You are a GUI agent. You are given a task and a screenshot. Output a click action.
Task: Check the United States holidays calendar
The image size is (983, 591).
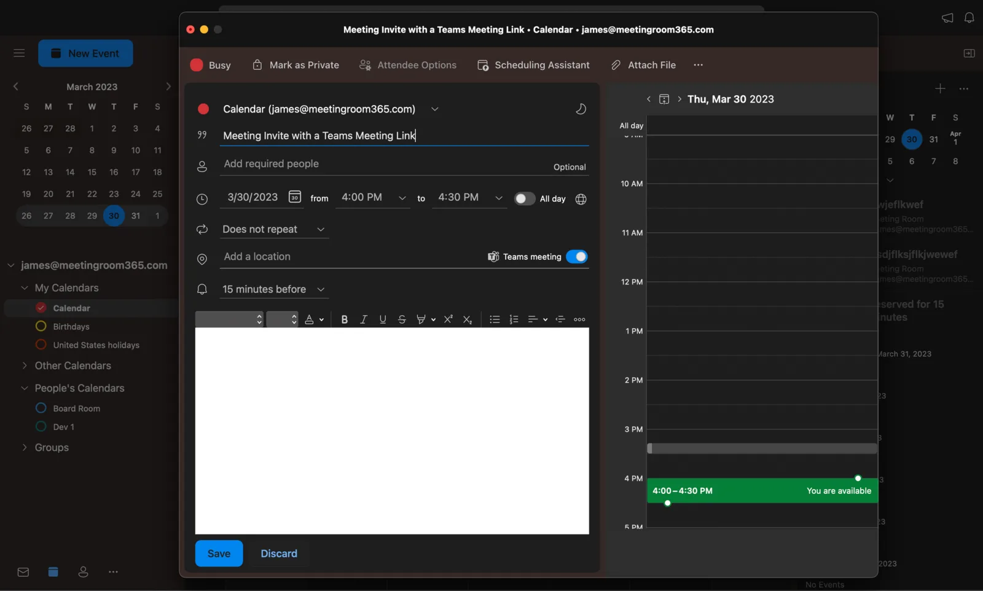[41, 345]
